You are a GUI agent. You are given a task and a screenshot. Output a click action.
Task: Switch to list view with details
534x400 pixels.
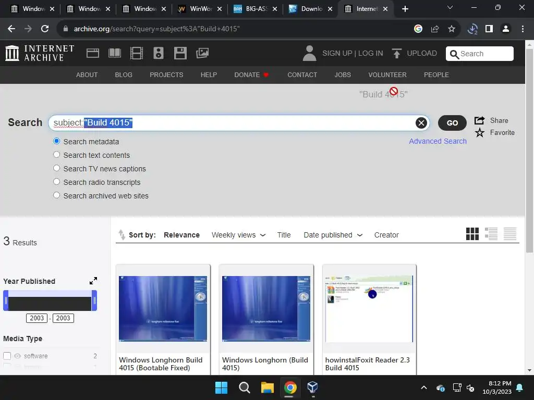(491, 234)
